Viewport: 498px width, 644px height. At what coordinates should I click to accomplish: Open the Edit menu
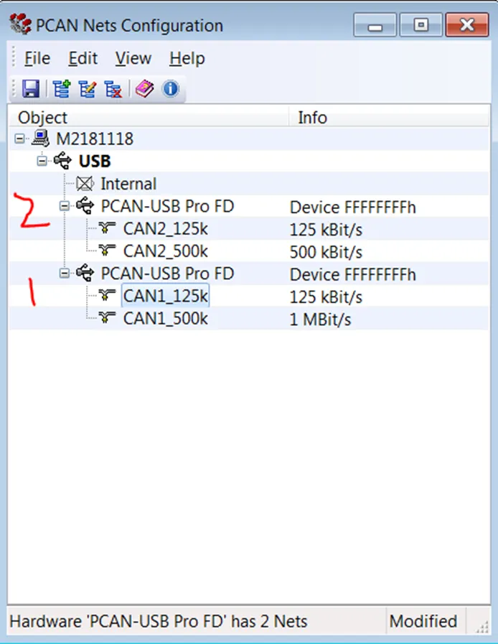[x=83, y=58]
